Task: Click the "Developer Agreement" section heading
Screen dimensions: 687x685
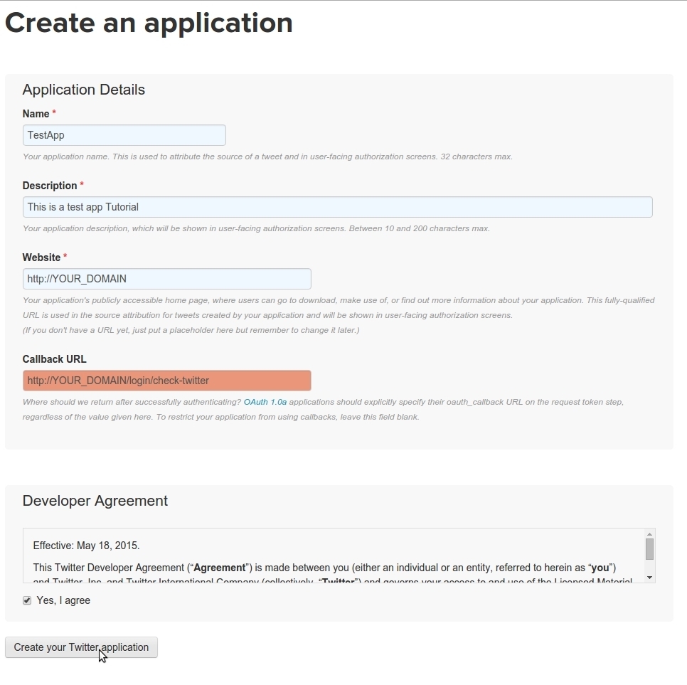Action: (x=95, y=501)
